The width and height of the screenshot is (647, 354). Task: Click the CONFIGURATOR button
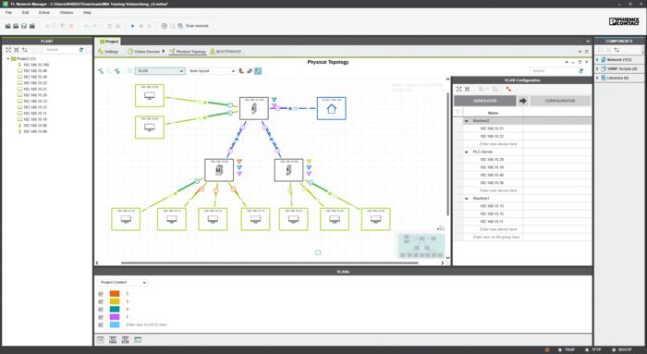tap(560, 101)
